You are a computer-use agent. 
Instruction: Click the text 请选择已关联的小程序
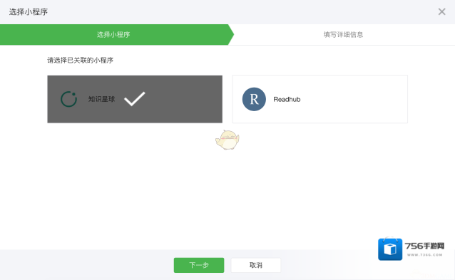(81, 61)
